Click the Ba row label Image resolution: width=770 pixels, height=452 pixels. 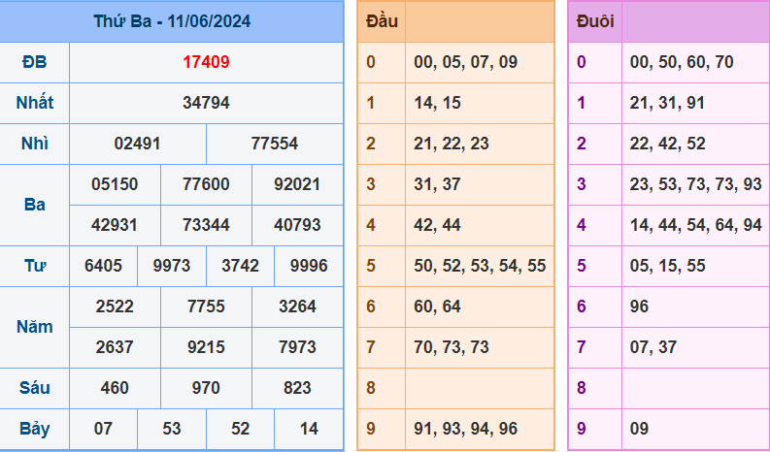34,204
